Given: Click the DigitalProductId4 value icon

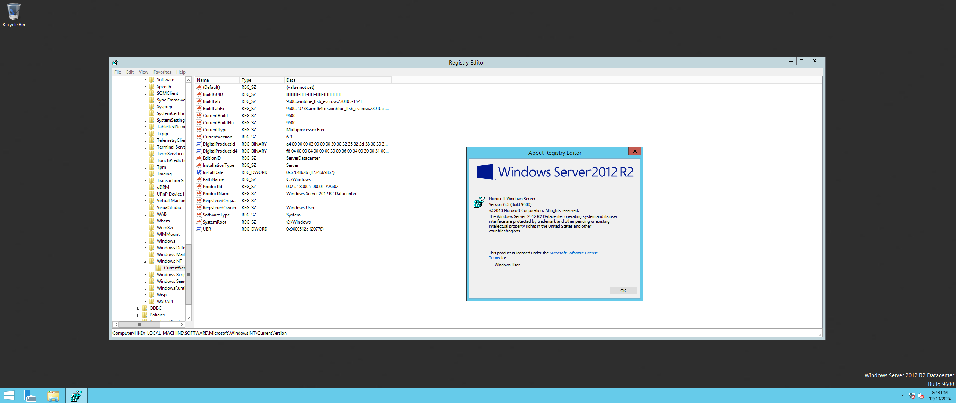Looking at the screenshot, I should point(199,151).
